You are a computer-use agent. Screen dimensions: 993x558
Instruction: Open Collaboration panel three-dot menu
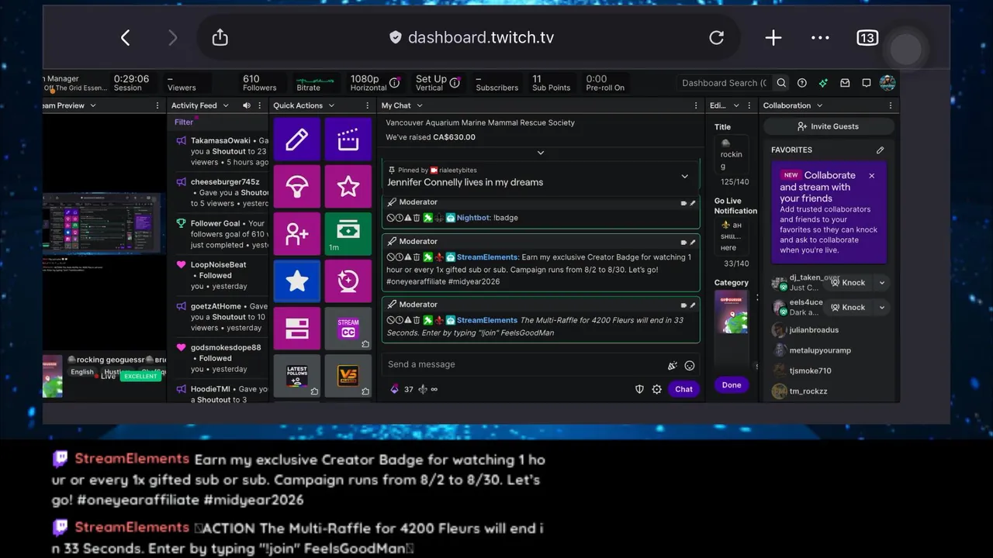point(891,105)
